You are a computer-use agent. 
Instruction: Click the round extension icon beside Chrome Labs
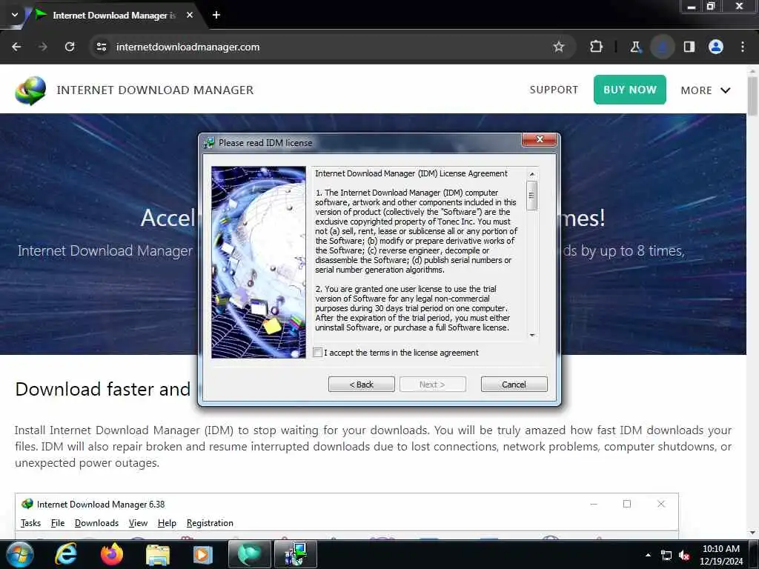pyautogui.click(x=662, y=47)
